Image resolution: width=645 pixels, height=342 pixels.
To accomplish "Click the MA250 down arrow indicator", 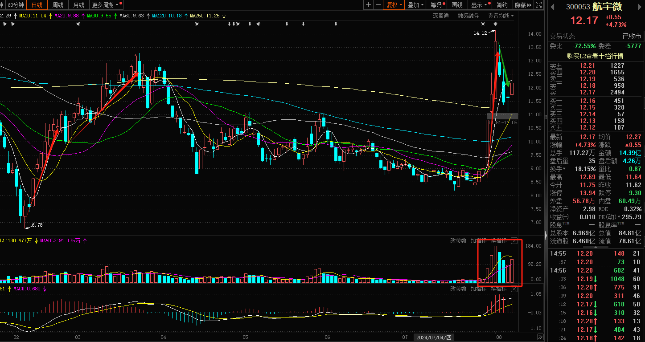I will [x=224, y=16].
